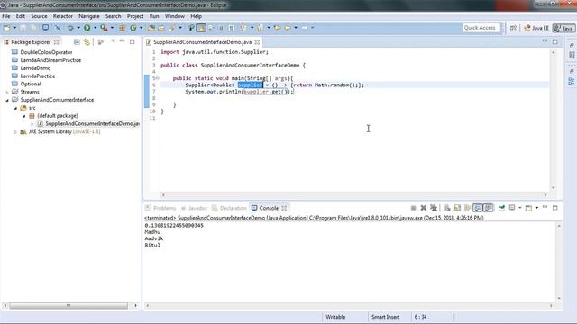Screen dimensions: 577x324
Task: Select the LamdaAndStreamPractice project
Action: click(50, 60)
